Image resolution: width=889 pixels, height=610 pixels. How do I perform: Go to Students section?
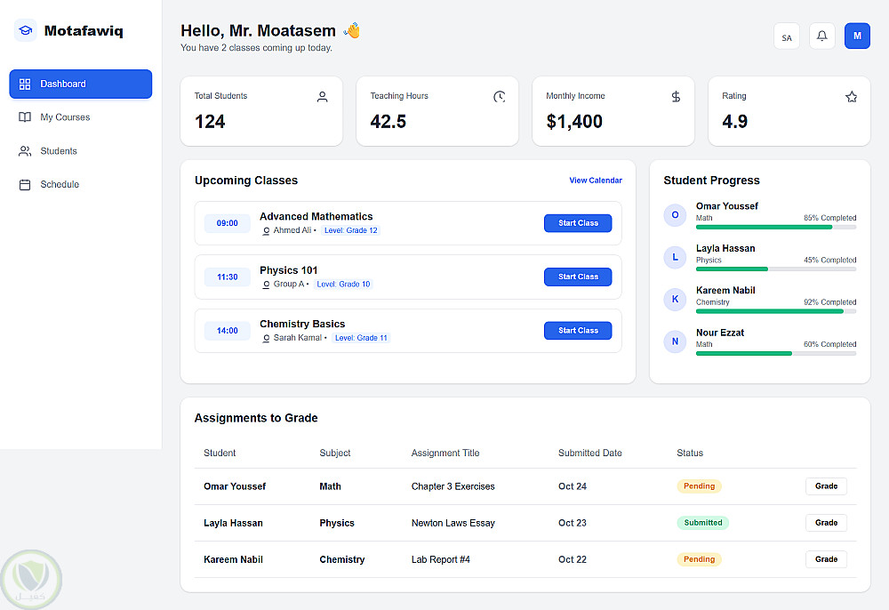59,151
